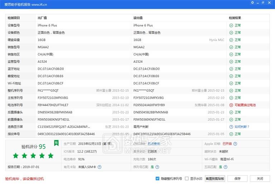Click the green check icon in 设备型号 row

231,25
